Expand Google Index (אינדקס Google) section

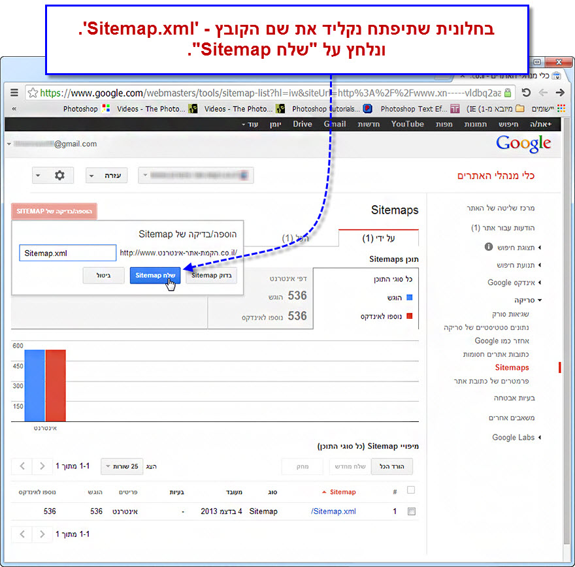pyautogui.click(x=514, y=283)
